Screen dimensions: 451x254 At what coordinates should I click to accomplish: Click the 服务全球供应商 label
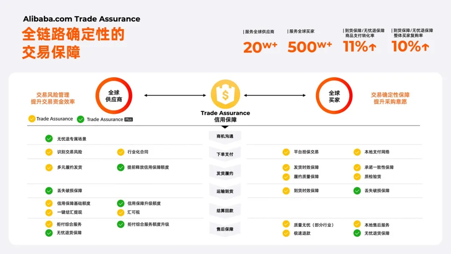point(259,32)
